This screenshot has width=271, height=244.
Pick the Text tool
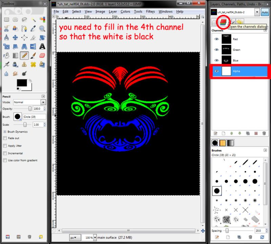(42, 46)
